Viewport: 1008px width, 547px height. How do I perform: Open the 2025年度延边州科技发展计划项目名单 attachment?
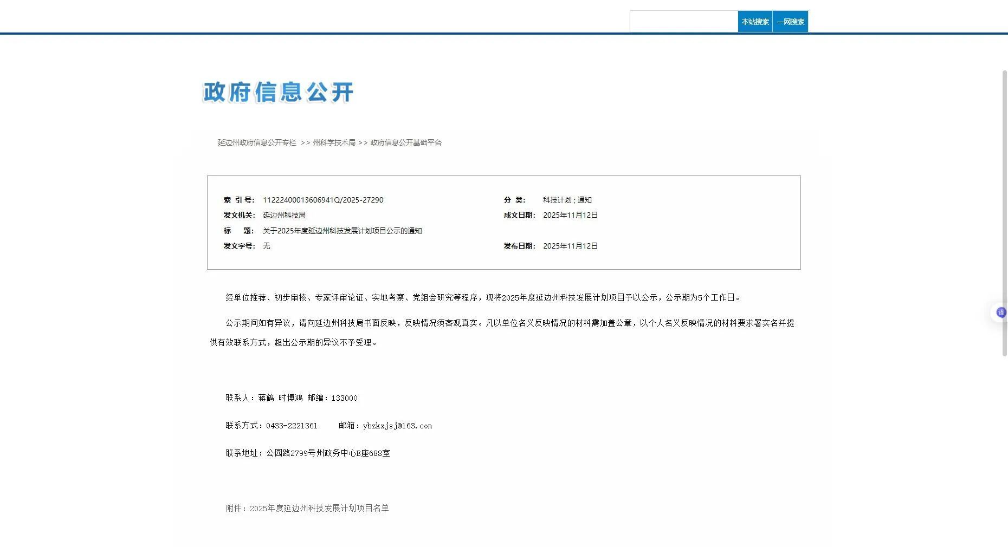coord(319,508)
